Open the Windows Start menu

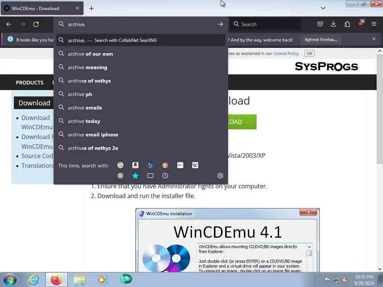[10, 280]
